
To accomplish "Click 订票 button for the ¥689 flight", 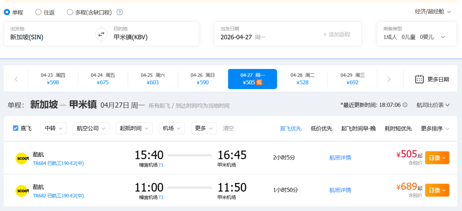I will (x=437, y=190).
